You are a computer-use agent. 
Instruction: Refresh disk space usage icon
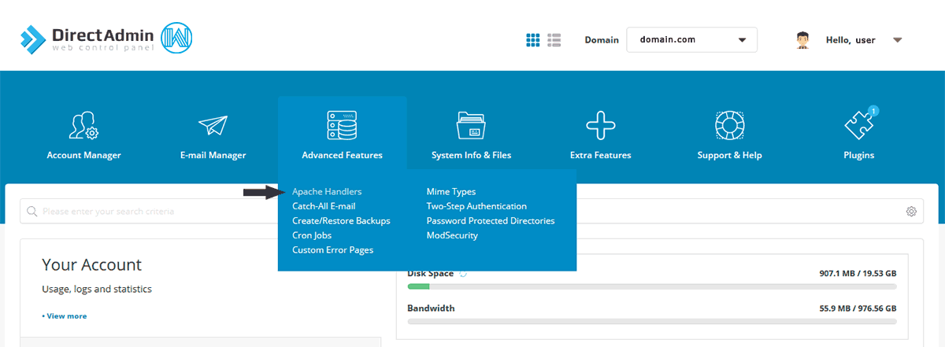coord(463,274)
